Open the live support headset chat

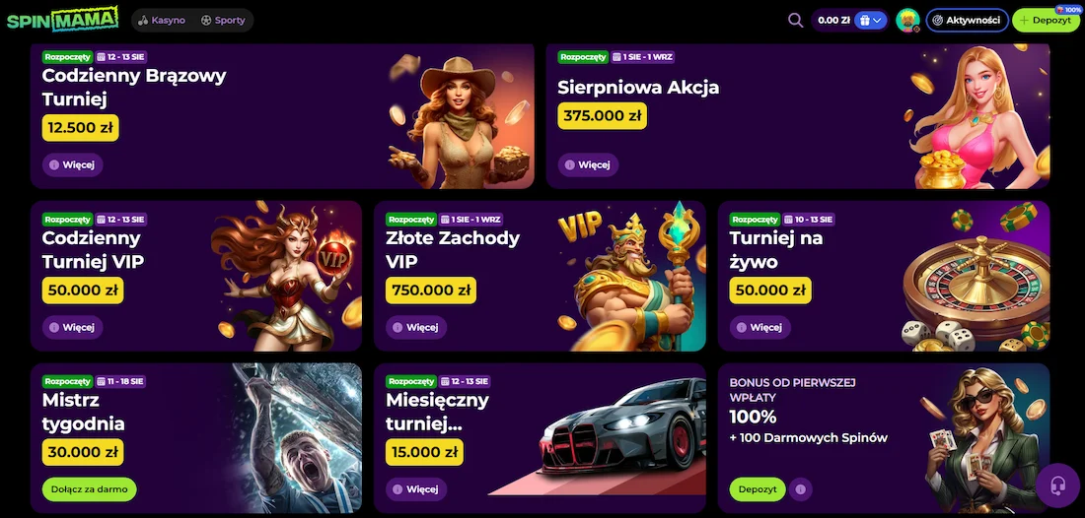click(1057, 486)
